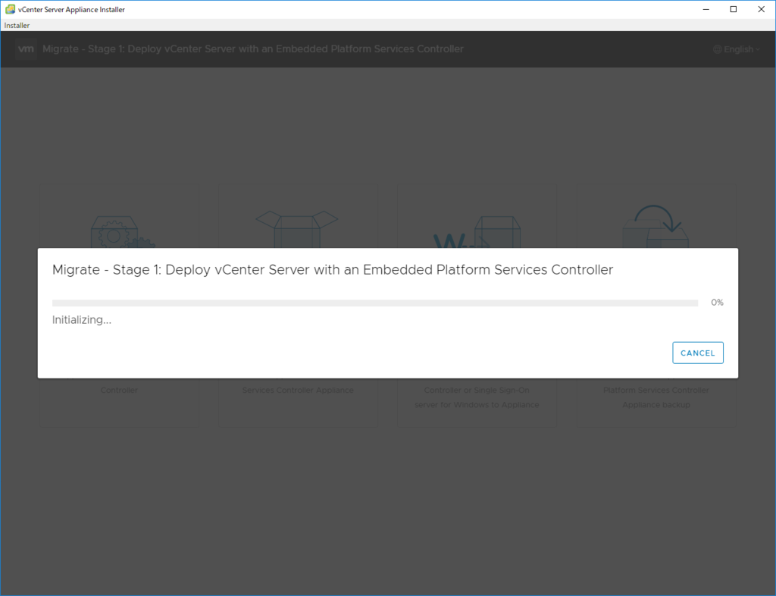Click the 0% progress value
This screenshot has height=596, width=776.
(717, 303)
